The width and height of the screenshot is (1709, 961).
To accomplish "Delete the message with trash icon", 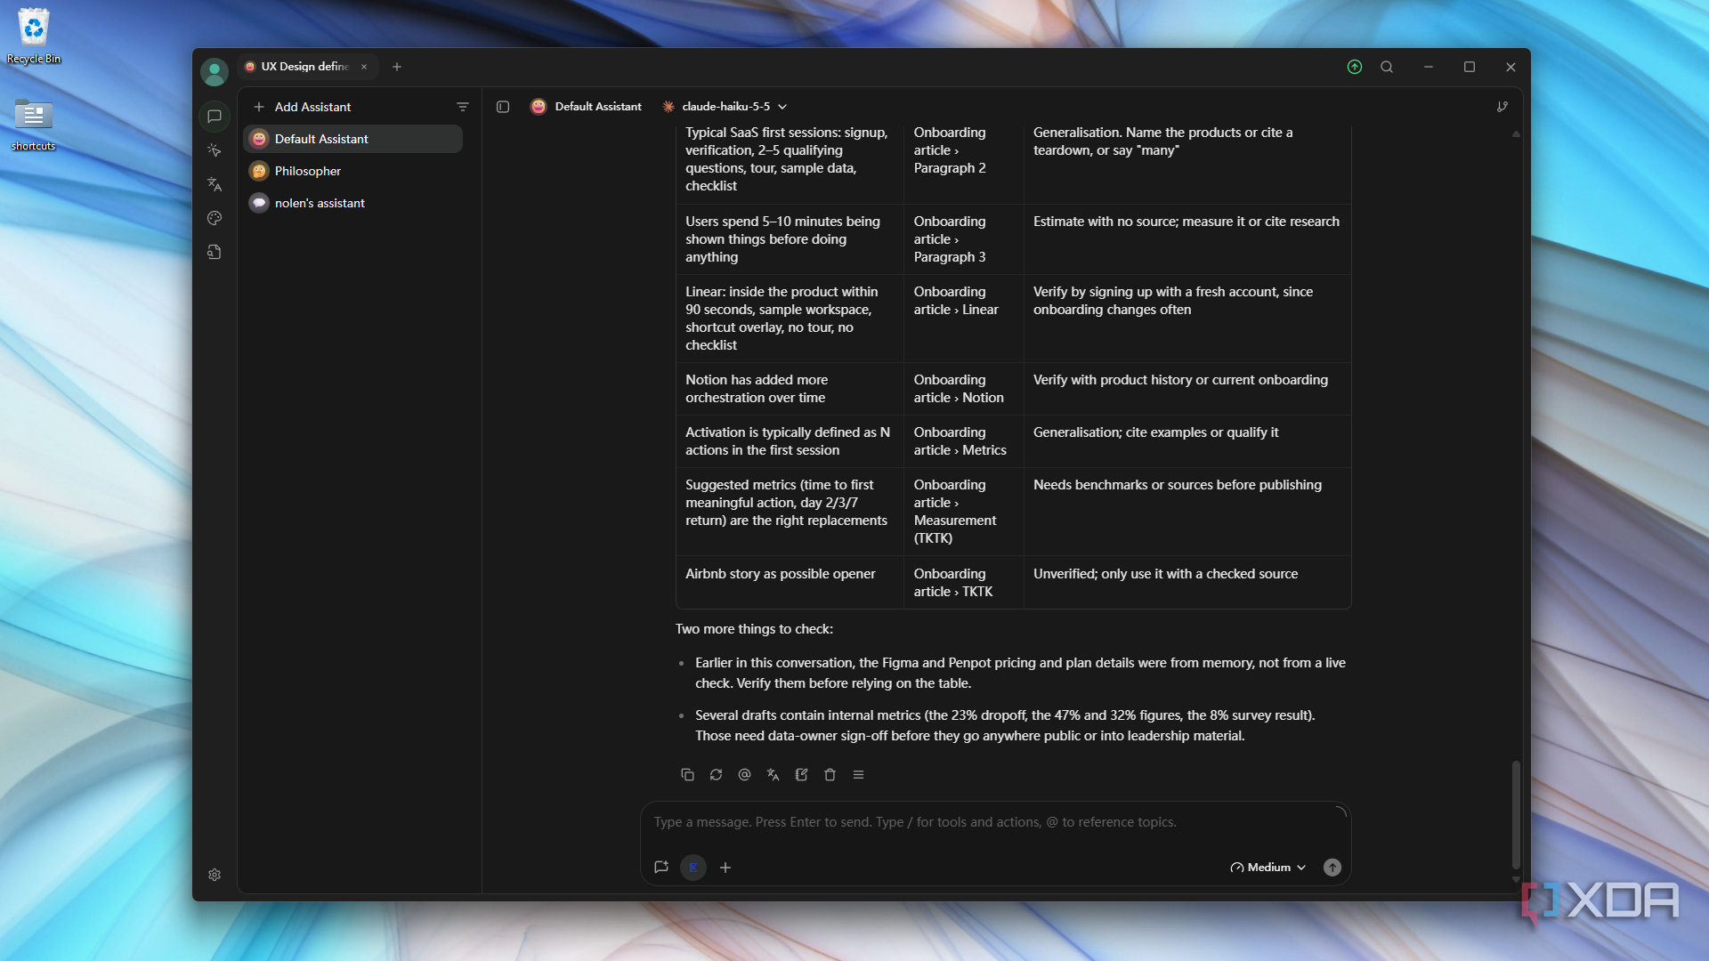I will click(x=830, y=775).
